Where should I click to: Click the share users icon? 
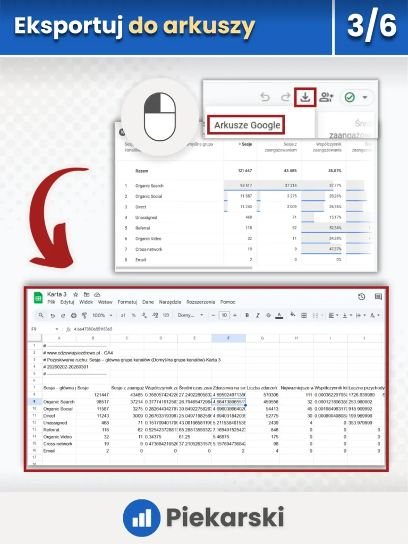pyautogui.click(x=326, y=97)
